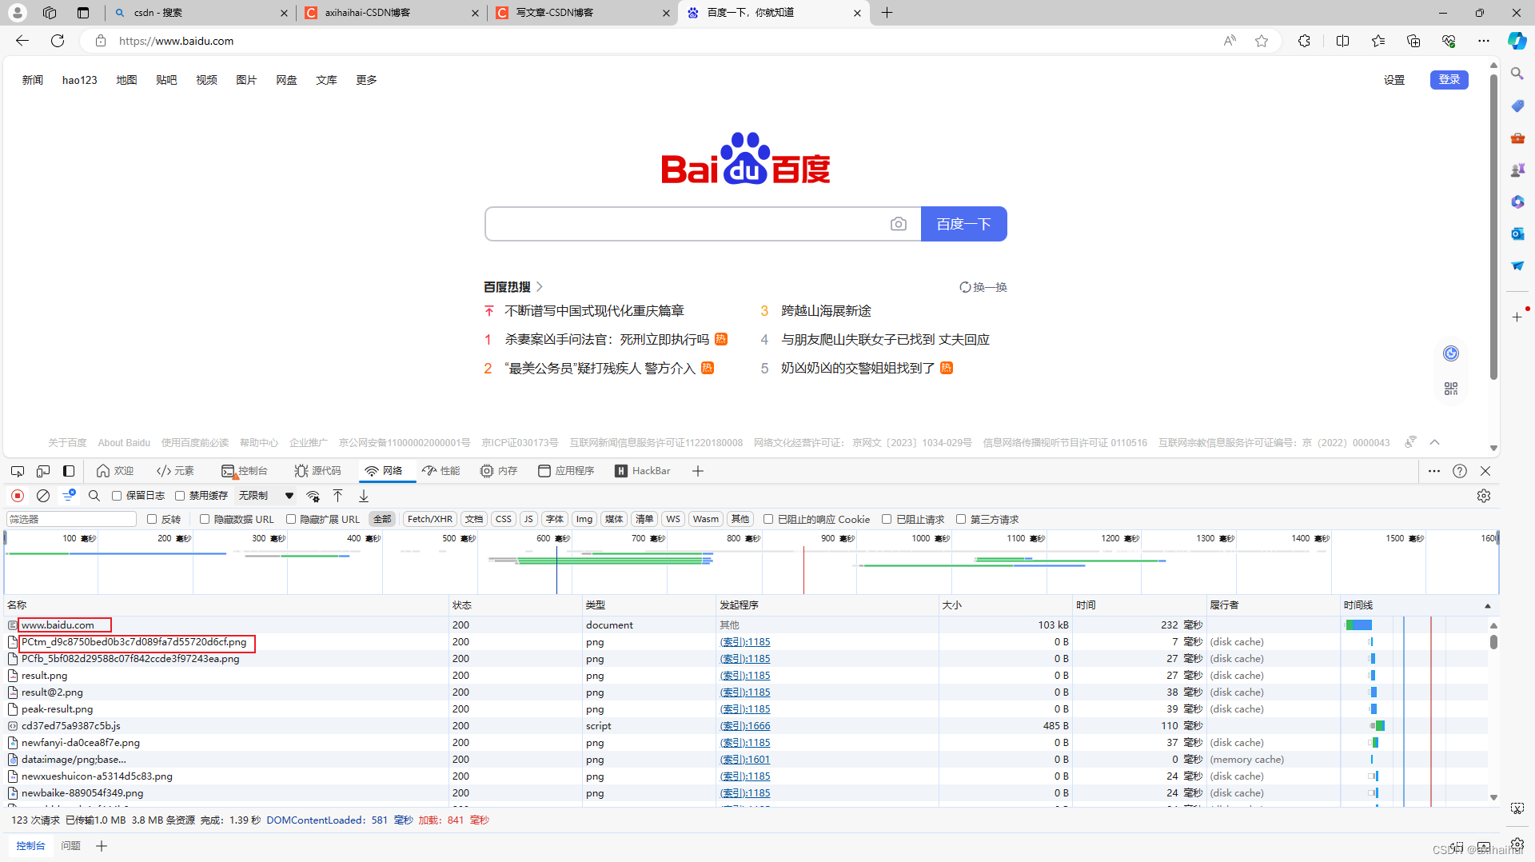Click the 百度一下 search button

(x=963, y=224)
